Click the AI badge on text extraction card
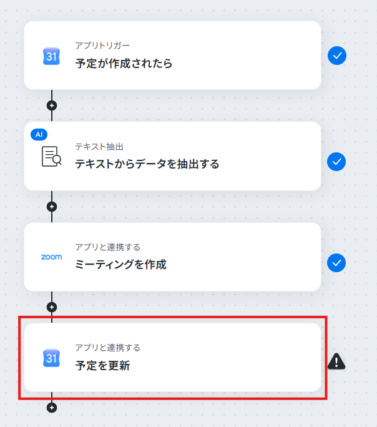Screen dimensions: 377x427 point(39,134)
